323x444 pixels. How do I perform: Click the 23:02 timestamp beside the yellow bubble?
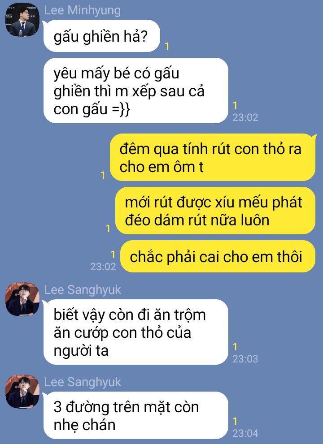pyautogui.click(x=103, y=267)
